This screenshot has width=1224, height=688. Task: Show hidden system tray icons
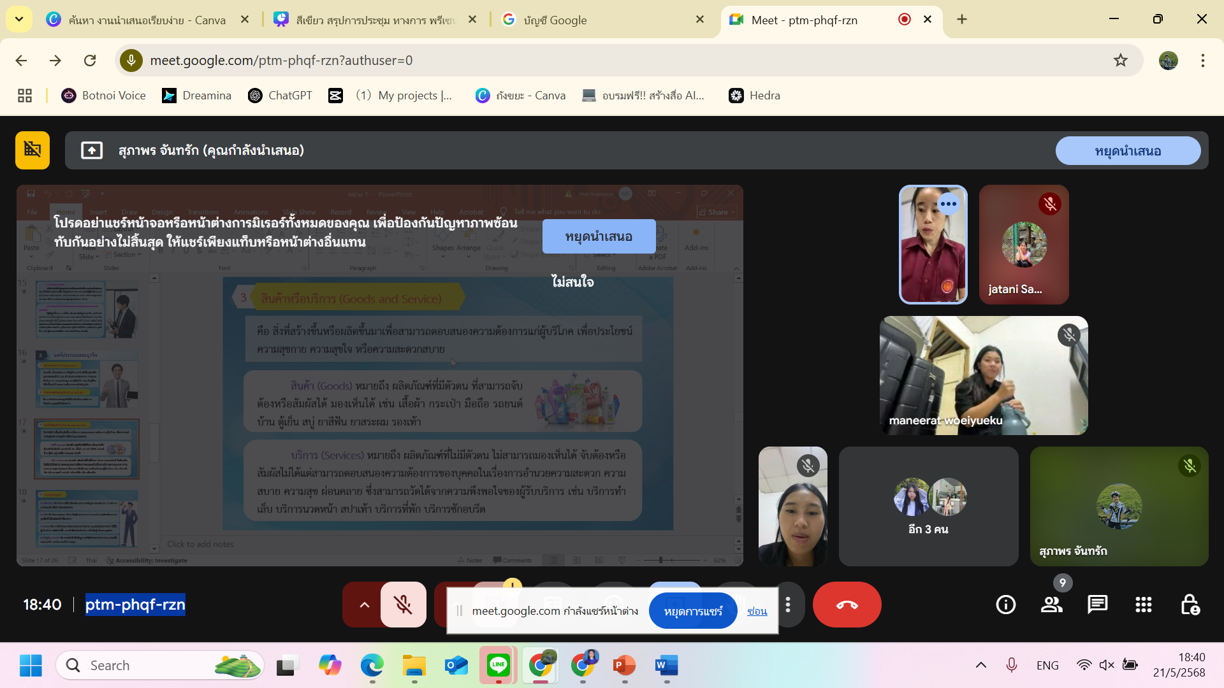tap(981, 666)
